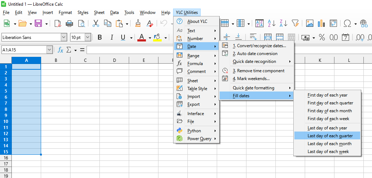Click the Export as PDF icon
372x178 pixels.
point(58,24)
